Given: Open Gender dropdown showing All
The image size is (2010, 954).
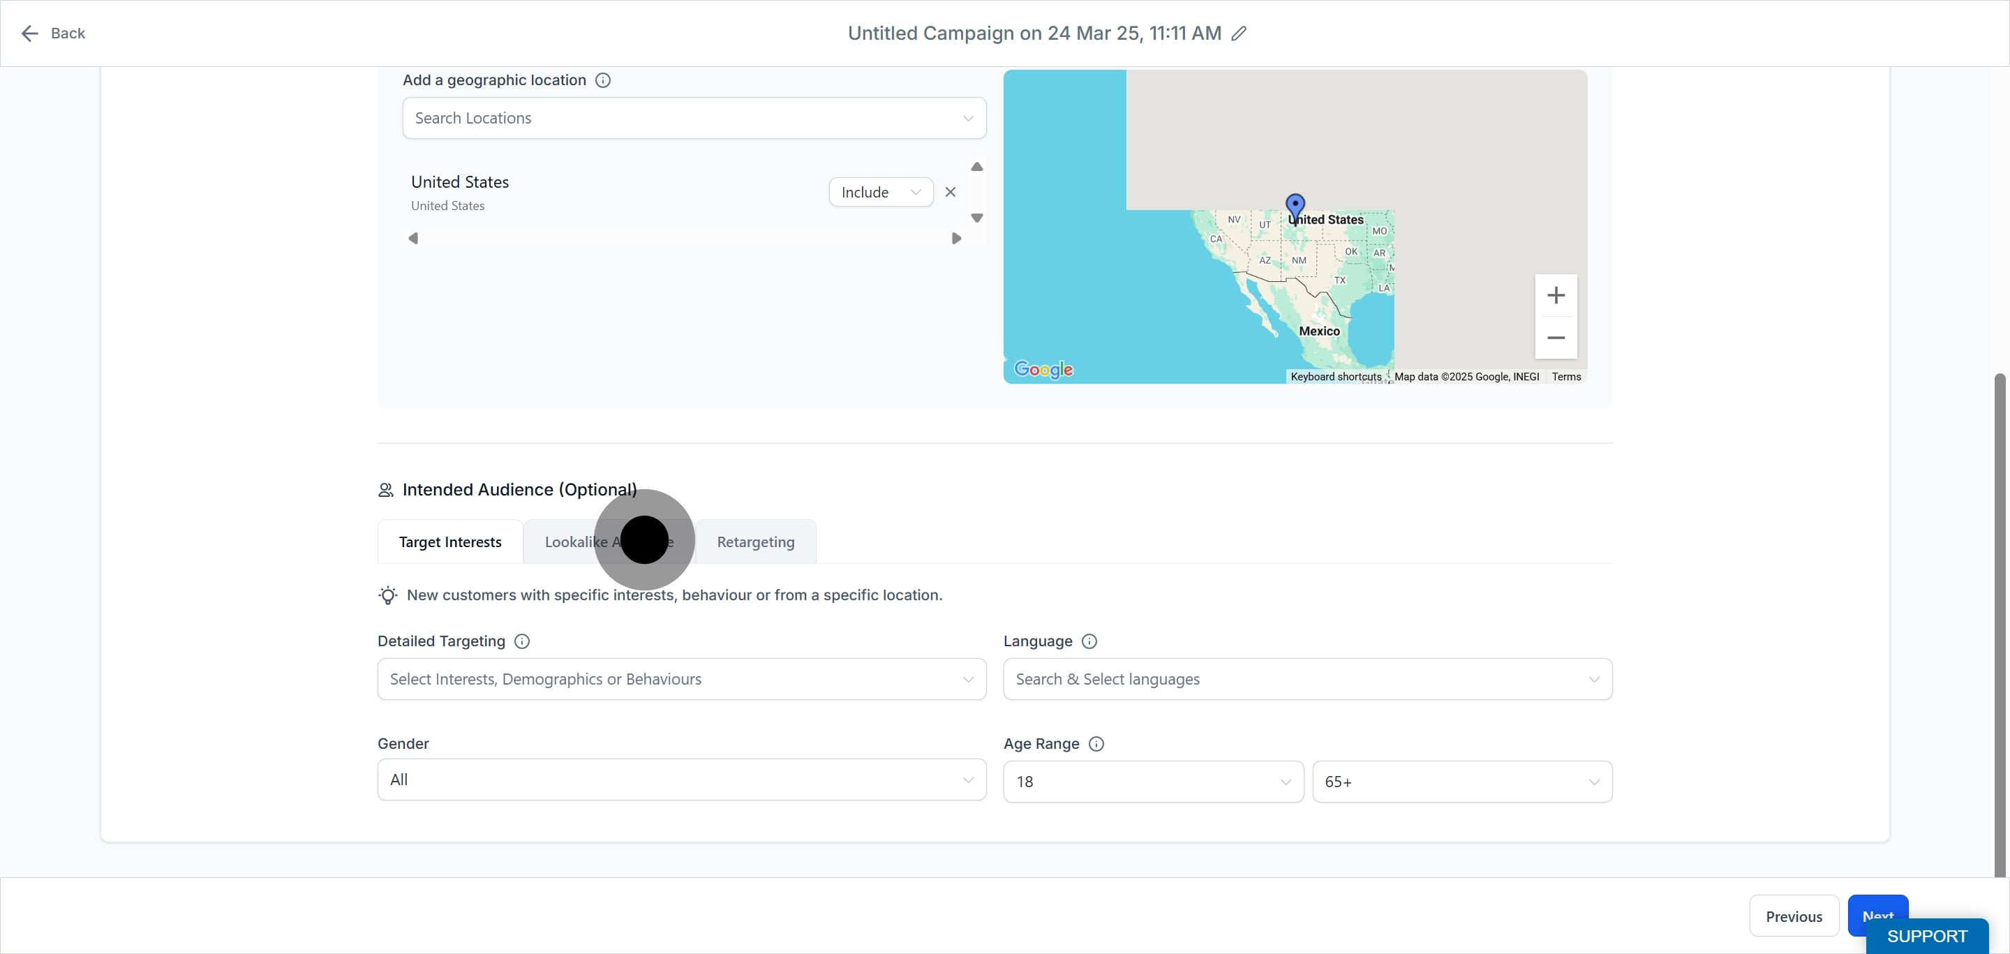Looking at the screenshot, I should [x=682, y=780].
